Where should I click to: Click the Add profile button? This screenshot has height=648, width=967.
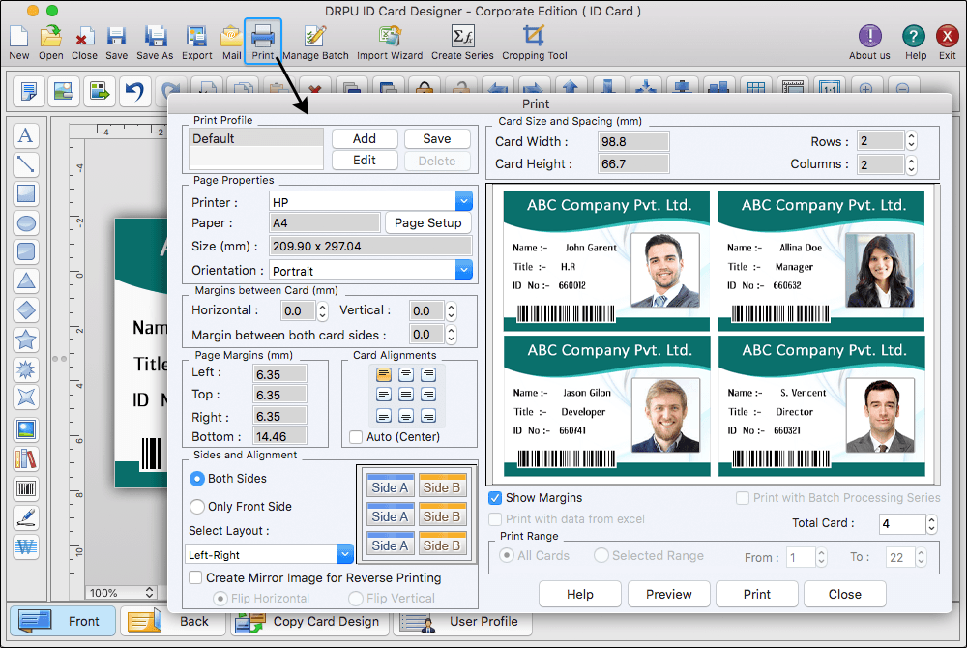[x=365, y=138]
